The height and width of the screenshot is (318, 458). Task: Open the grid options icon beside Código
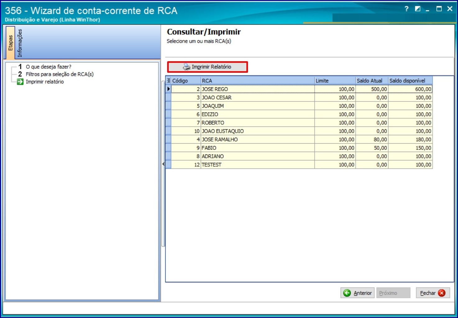click(168, 81)
